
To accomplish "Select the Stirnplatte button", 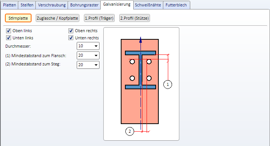I will tap(18, 18).
